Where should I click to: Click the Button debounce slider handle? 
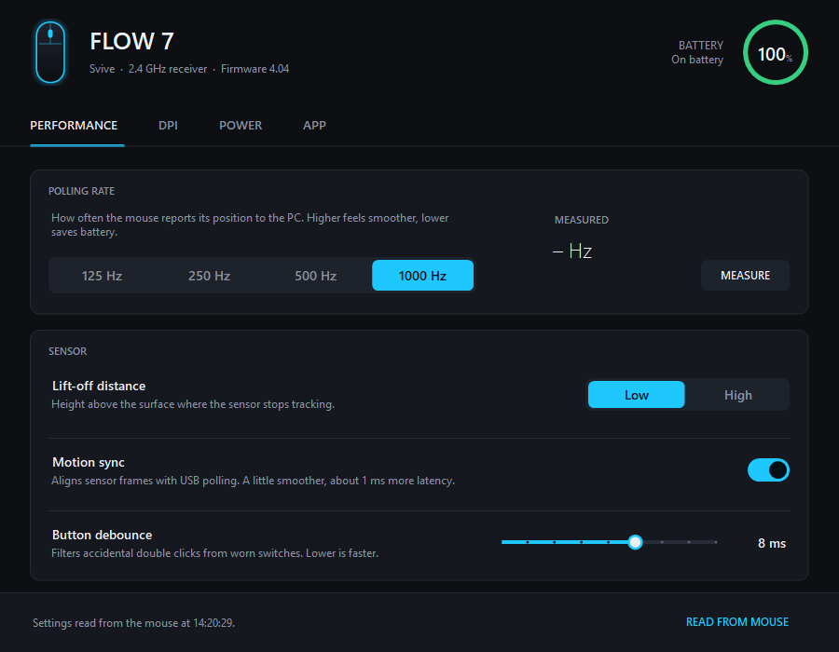(635, 542)
